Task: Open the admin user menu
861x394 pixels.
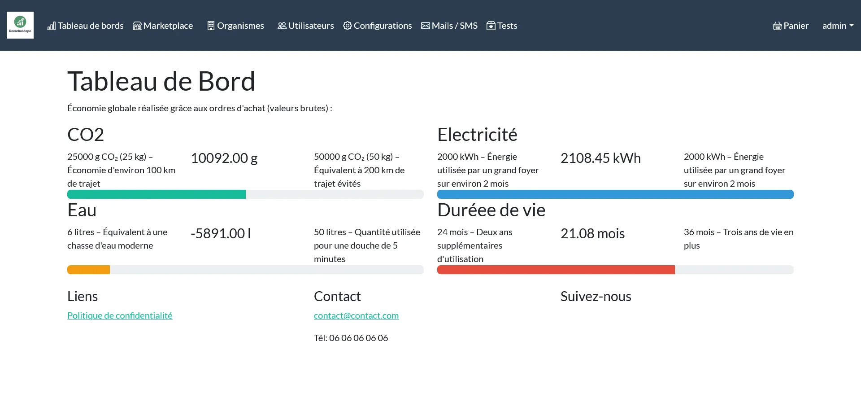Action: [834, 26]
